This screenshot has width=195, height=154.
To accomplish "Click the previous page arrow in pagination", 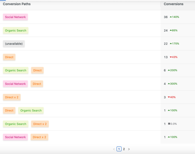I will click(x=114, y=149).
